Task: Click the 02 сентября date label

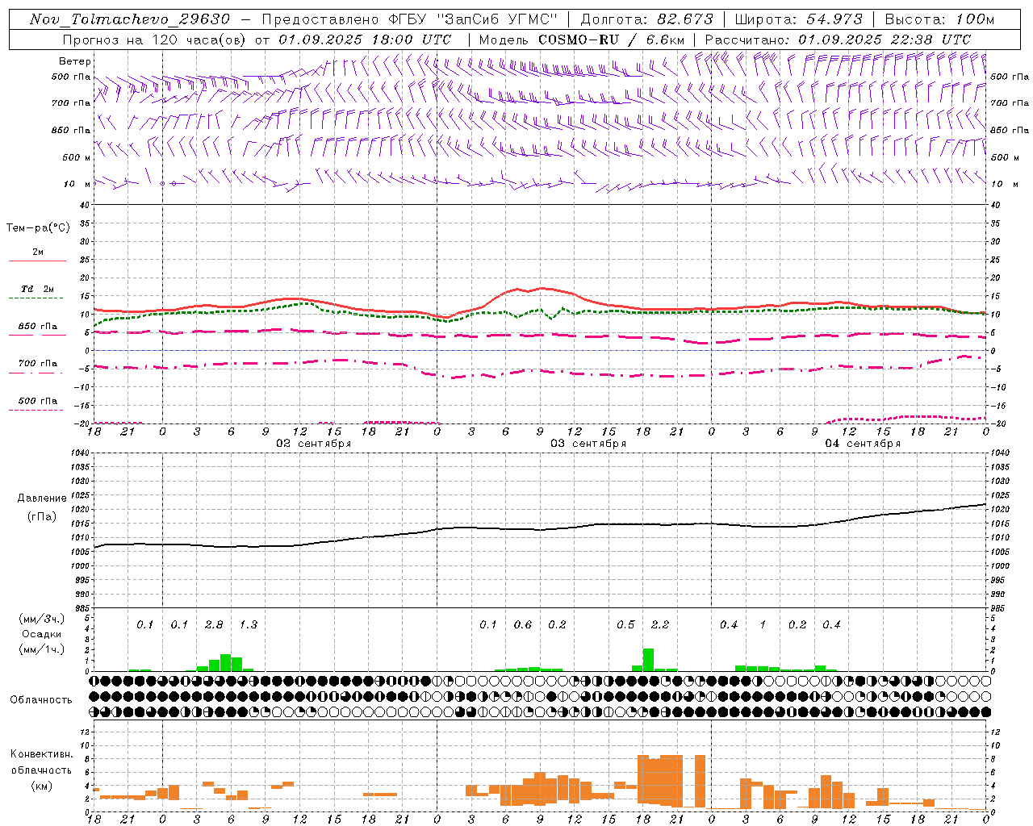Action: pos(314,444)
